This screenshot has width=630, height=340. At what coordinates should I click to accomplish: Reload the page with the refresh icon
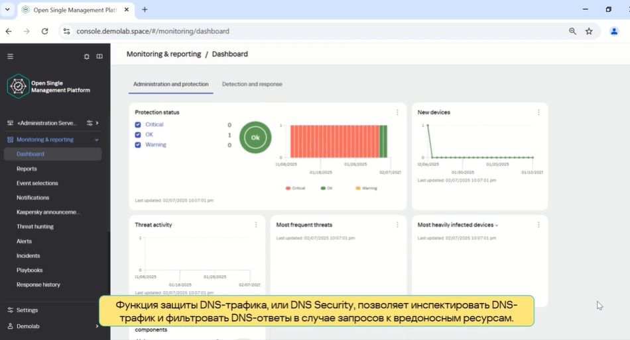(44, 31)
